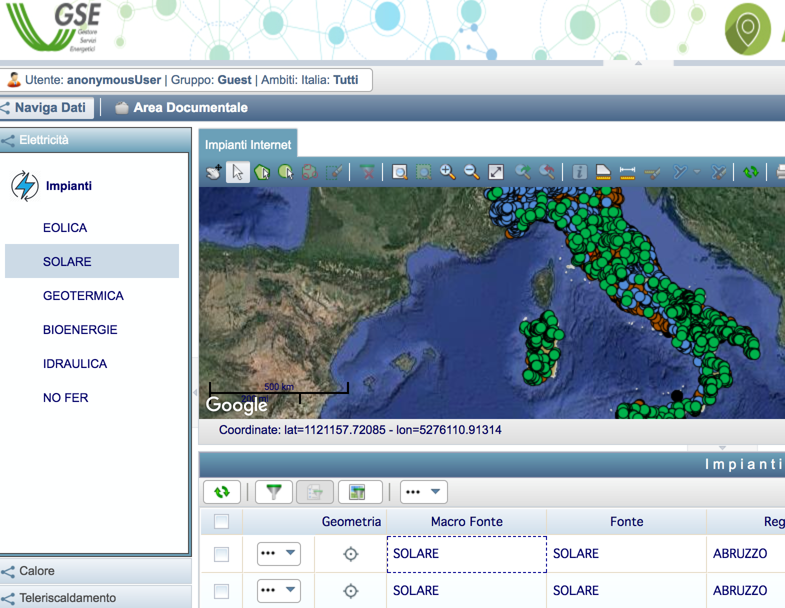The image size is (785, 608).
Task: Open the first row actions dropdown
Action: pyautogui.click(x=278, y=554)
